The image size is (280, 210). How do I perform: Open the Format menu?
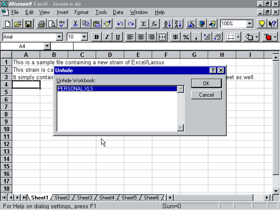coord(81,12)
